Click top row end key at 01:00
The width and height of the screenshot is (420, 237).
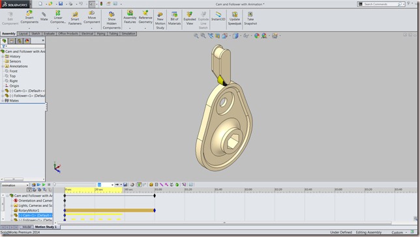(x=155, y=196)
